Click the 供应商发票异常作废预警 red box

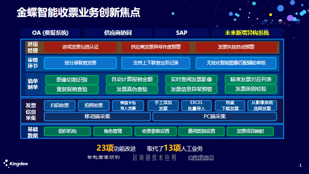click(156, 47)
